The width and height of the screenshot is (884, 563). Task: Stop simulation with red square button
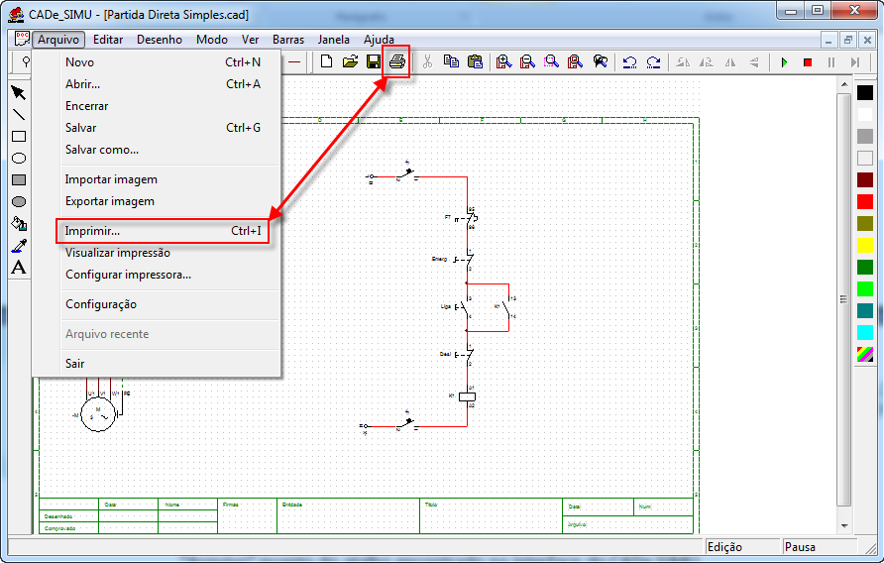tap(808, 61)
